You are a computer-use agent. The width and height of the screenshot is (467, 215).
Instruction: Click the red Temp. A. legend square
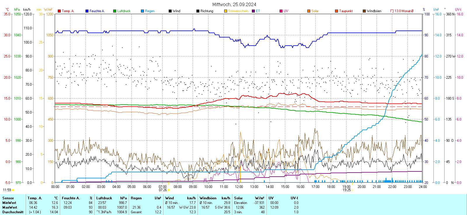coord(59,11)
